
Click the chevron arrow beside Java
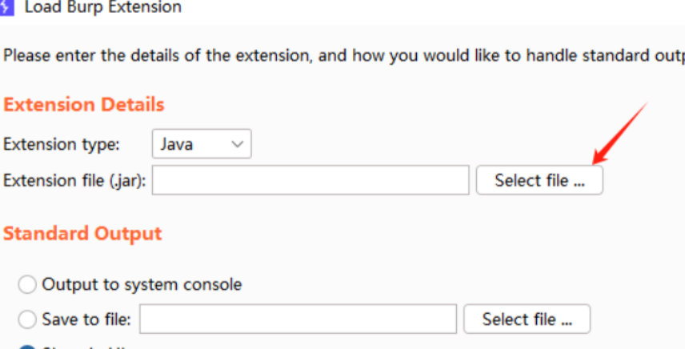point(236,144)
